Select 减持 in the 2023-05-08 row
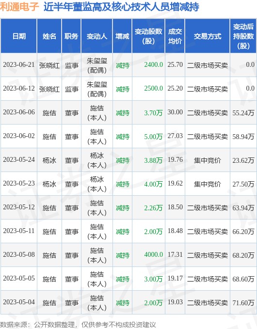Viewport: 257px width, 329px height. tap(123, 255)
